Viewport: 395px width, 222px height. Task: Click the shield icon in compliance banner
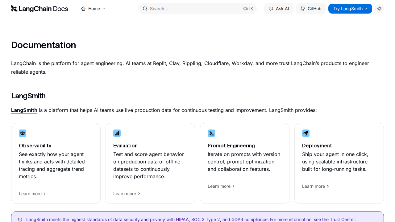point(20,220)
